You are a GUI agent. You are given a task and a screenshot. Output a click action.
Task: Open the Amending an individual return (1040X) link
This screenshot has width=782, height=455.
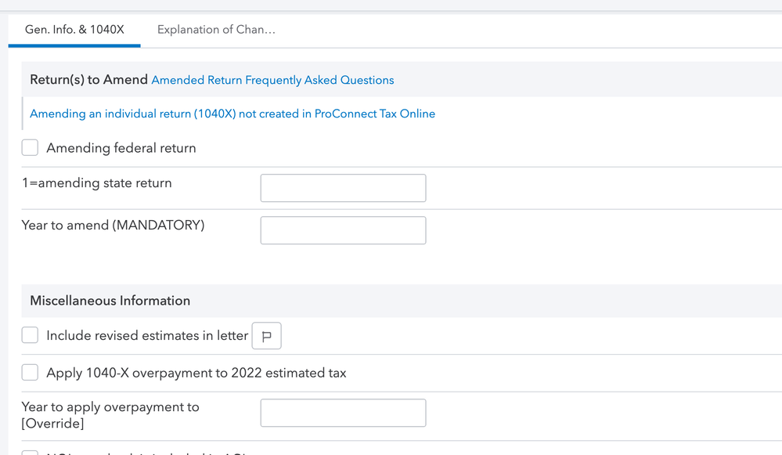click(x=232, y=114)
